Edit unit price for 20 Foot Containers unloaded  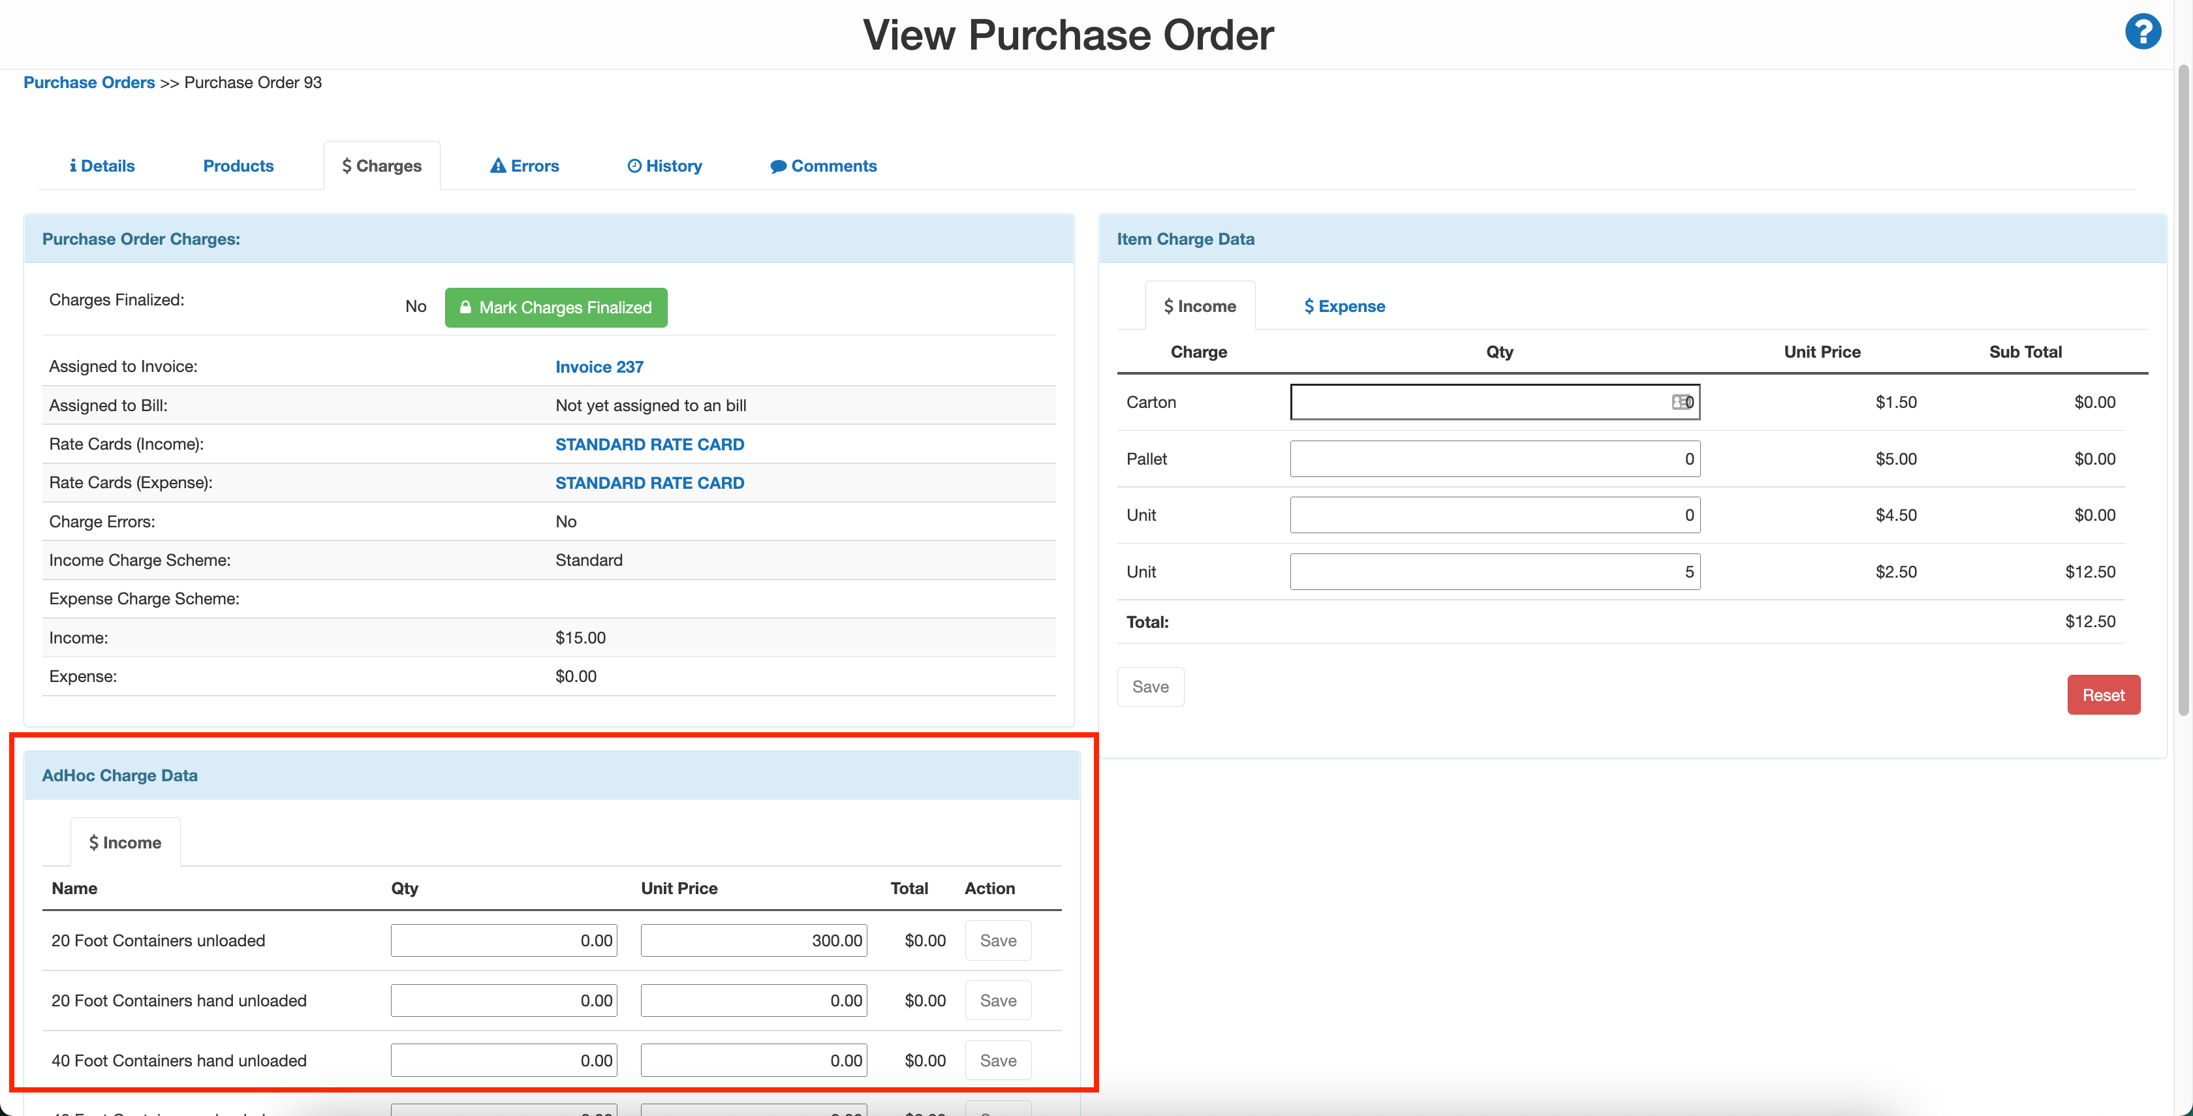pos(753,940)
